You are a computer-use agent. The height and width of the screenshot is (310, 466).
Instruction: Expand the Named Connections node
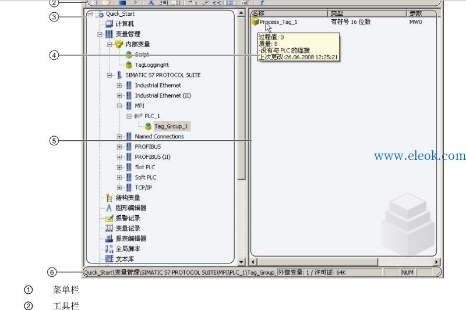click(119, 137)
